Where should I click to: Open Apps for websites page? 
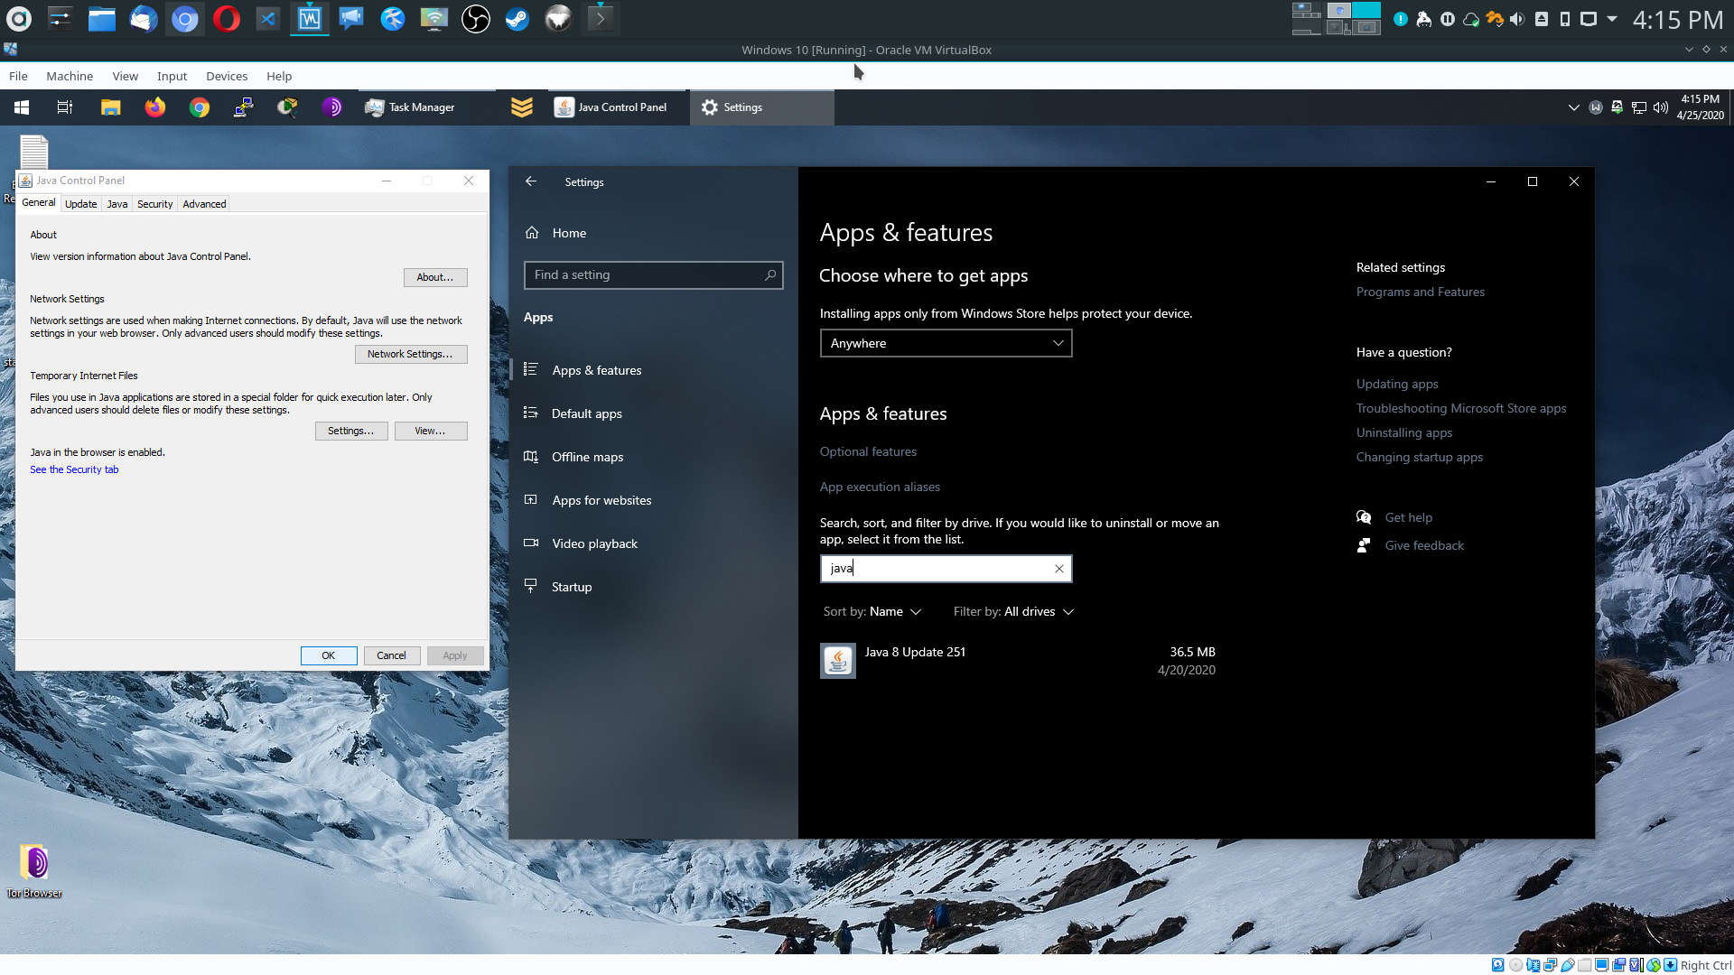pos(653,500)
